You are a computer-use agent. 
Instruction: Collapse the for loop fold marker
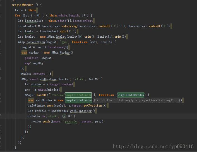(1, 15)
